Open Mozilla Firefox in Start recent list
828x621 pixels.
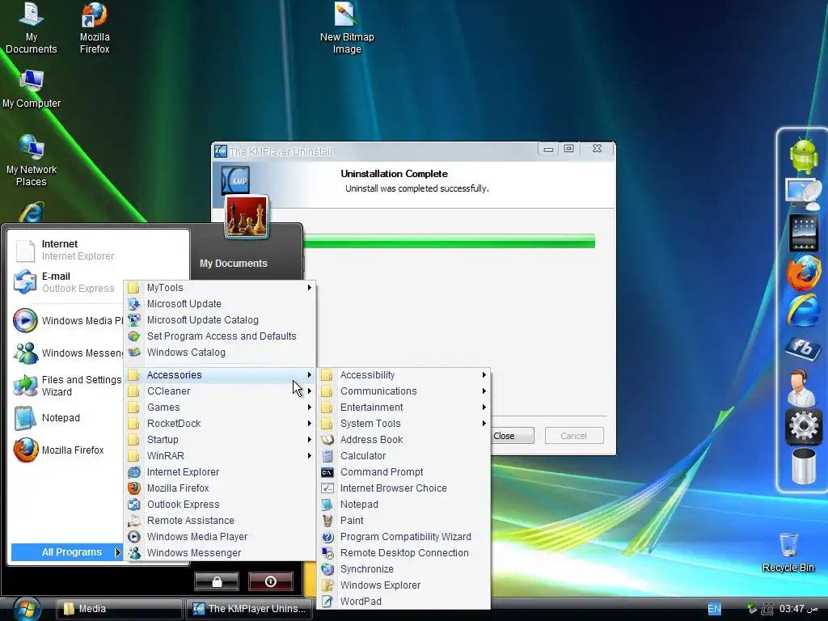point(68,450)
